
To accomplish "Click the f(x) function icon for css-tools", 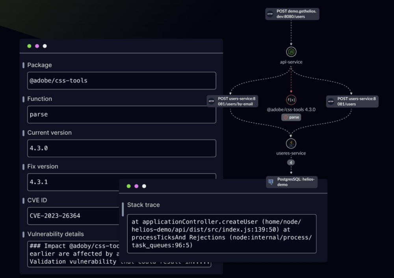I will click(x=291, y=100).
